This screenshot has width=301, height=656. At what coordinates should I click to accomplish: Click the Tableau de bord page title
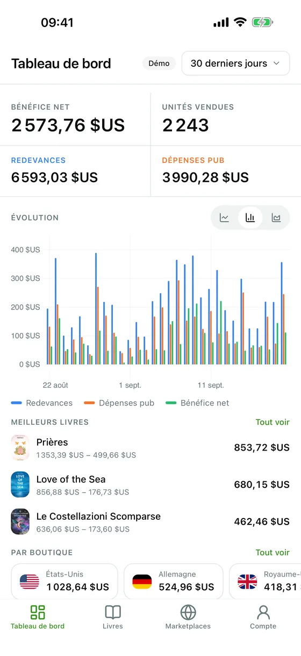click(x=61, y=64)
